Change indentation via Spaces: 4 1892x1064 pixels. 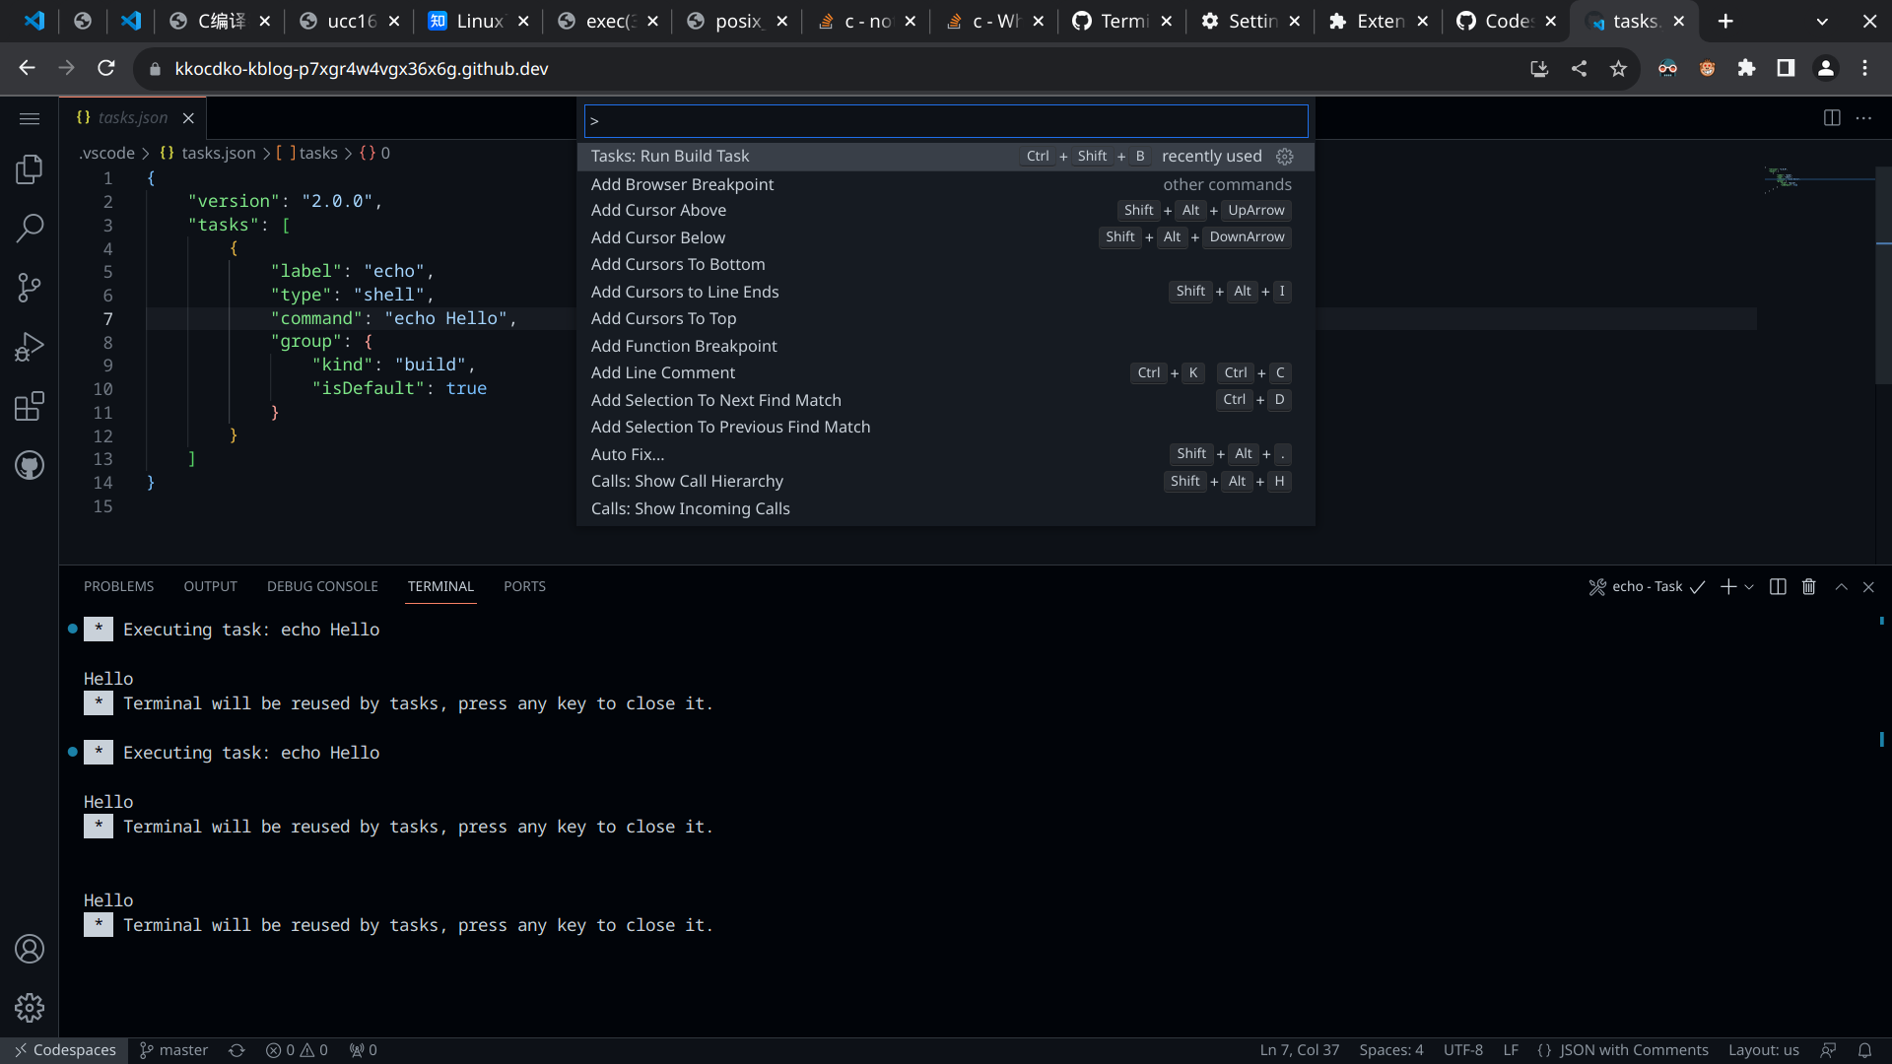(x=1391, y=1050)
